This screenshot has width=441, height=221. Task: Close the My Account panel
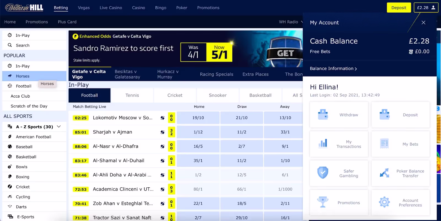pyautogui.click(x=423, y=23)
